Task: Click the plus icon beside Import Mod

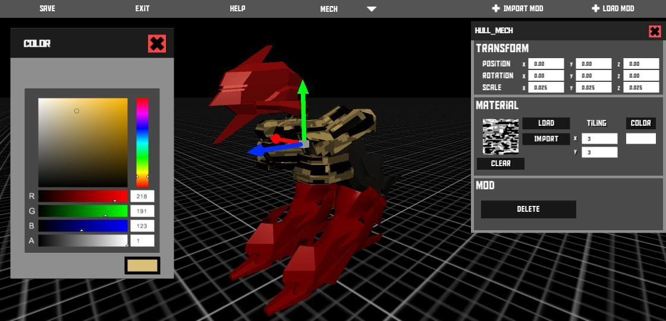Action: tap(496, 8)
